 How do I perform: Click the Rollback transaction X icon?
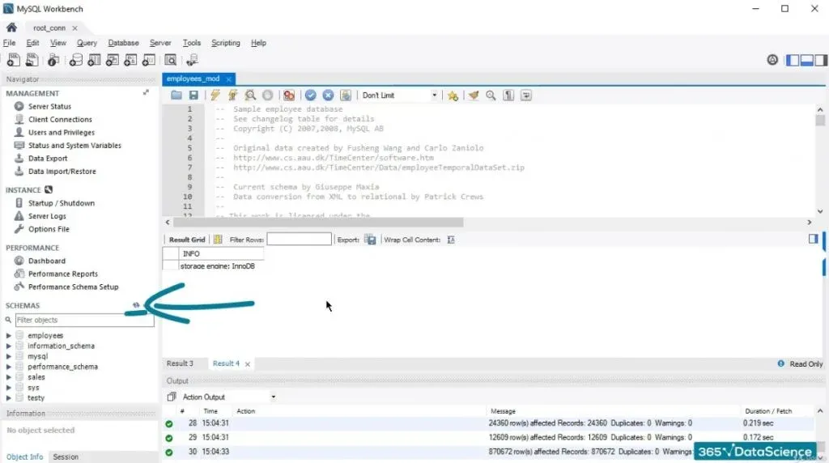click(328, 96)
